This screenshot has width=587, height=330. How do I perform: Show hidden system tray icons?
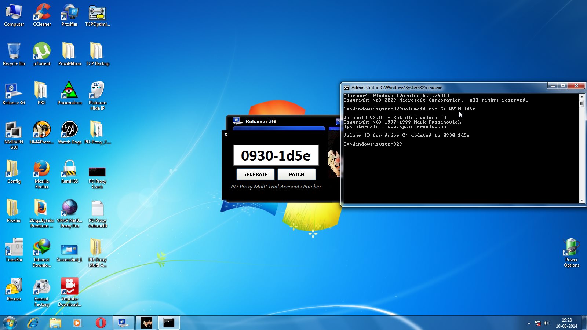point(529,323)
